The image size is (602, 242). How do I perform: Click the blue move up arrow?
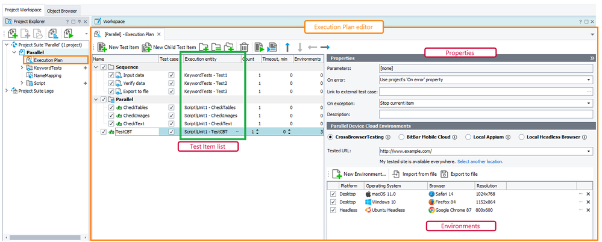[287, 47]
